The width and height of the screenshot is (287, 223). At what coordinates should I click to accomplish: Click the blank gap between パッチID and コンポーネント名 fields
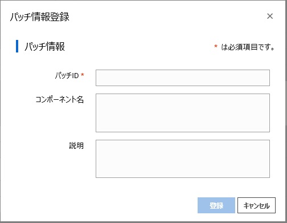[183, 90]
